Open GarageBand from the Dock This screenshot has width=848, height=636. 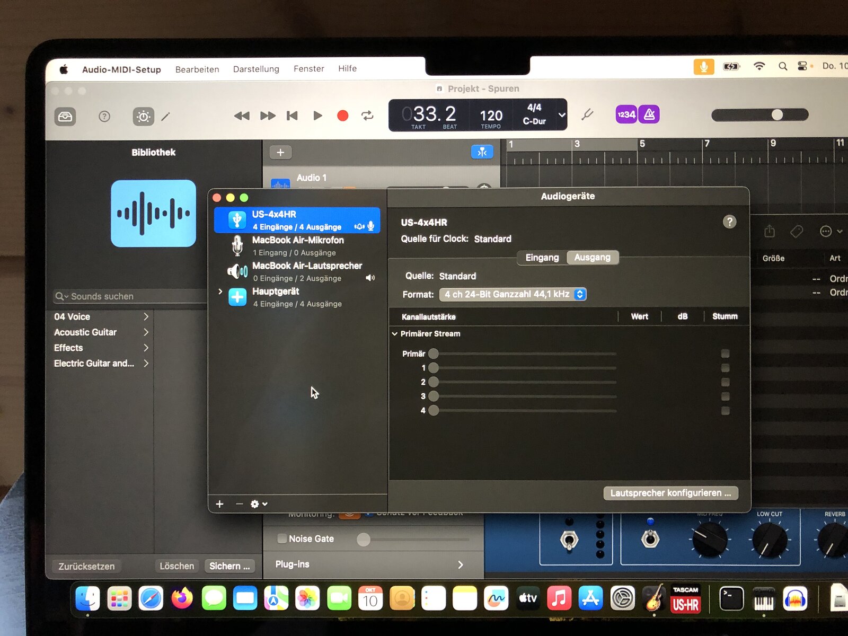click(654, 598)
